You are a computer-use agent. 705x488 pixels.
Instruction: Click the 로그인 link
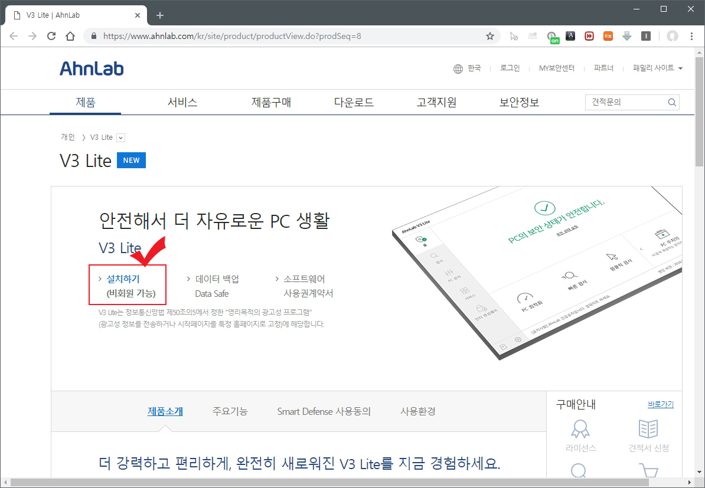(510, 68)
